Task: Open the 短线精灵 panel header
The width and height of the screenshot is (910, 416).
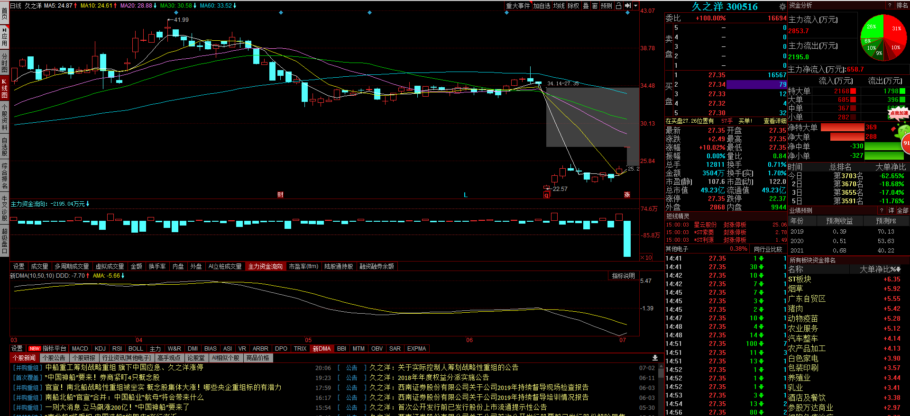Action: (678, 216)
